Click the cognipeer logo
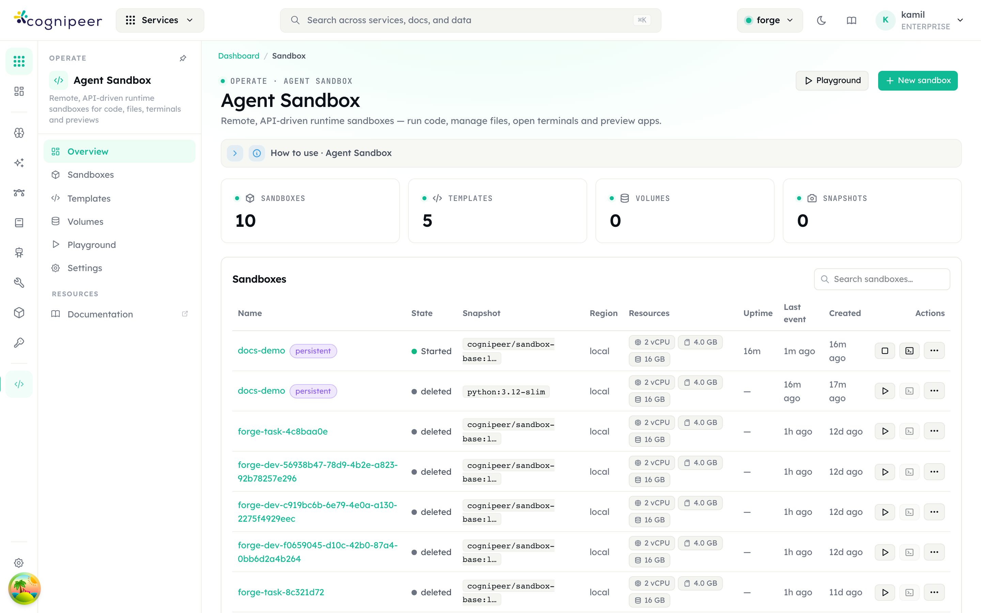This screenshot has width=981, height=613. point(58,20)
